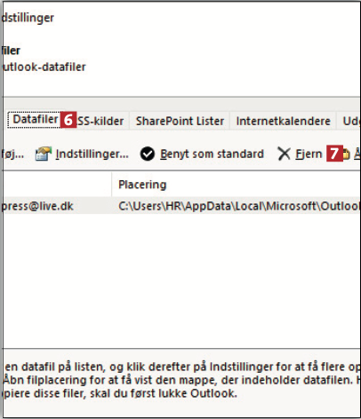Click the blank column header left of Placering
The image size is (361, 419).
click(x=57, y=185)
